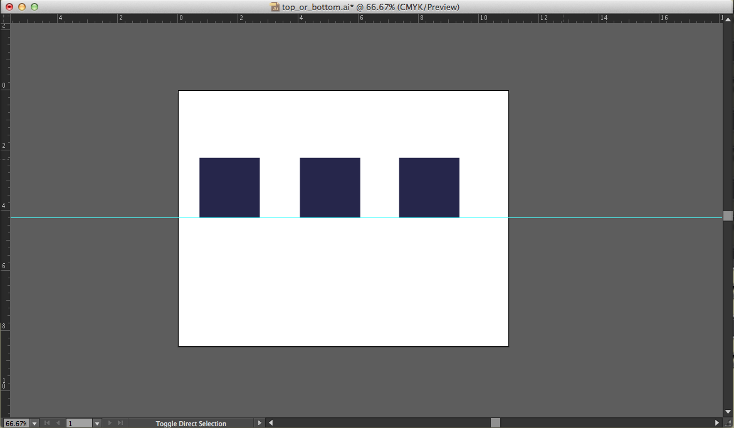Open the artboard number dropdown

(x=97, y=424)
